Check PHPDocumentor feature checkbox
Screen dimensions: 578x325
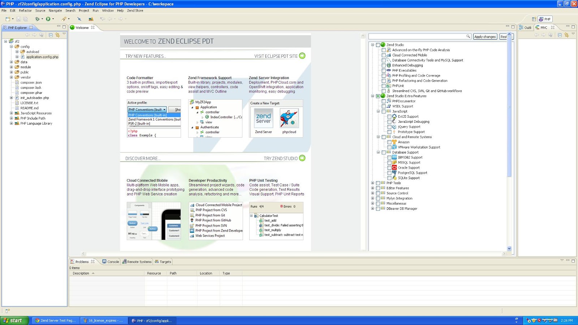point(384,101)
